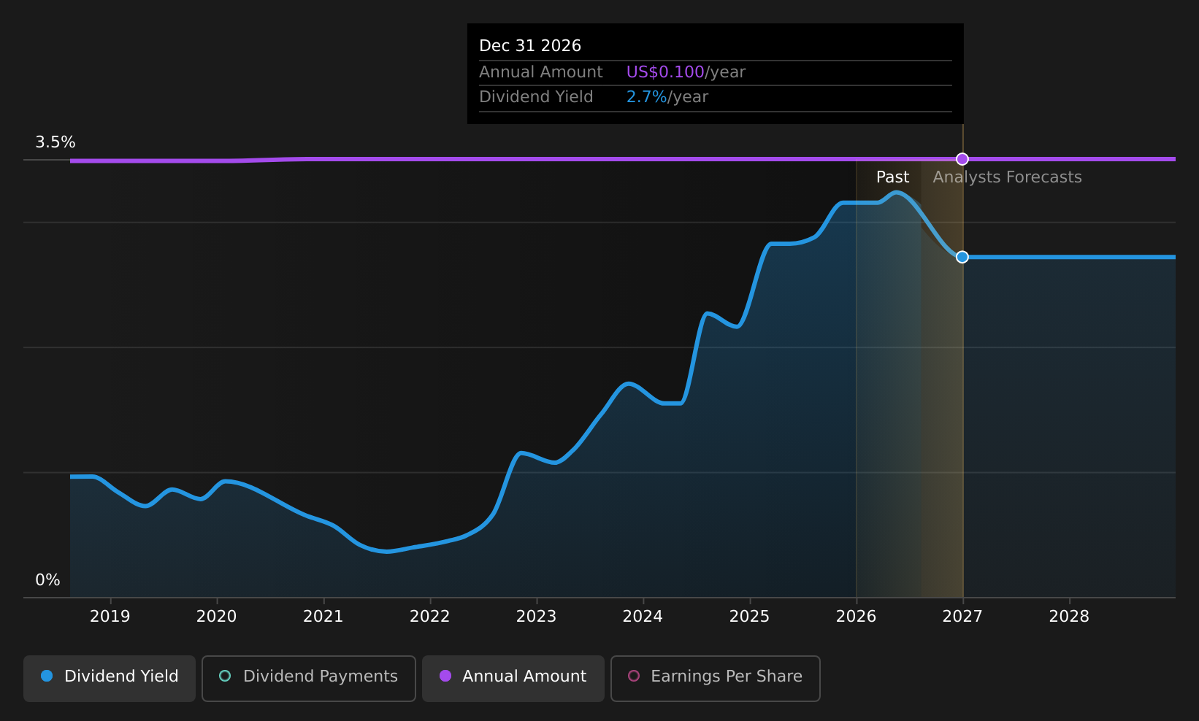Click the Annual Amount tooltip row label
Screen dimensions: 1199x721
(541, 72)
